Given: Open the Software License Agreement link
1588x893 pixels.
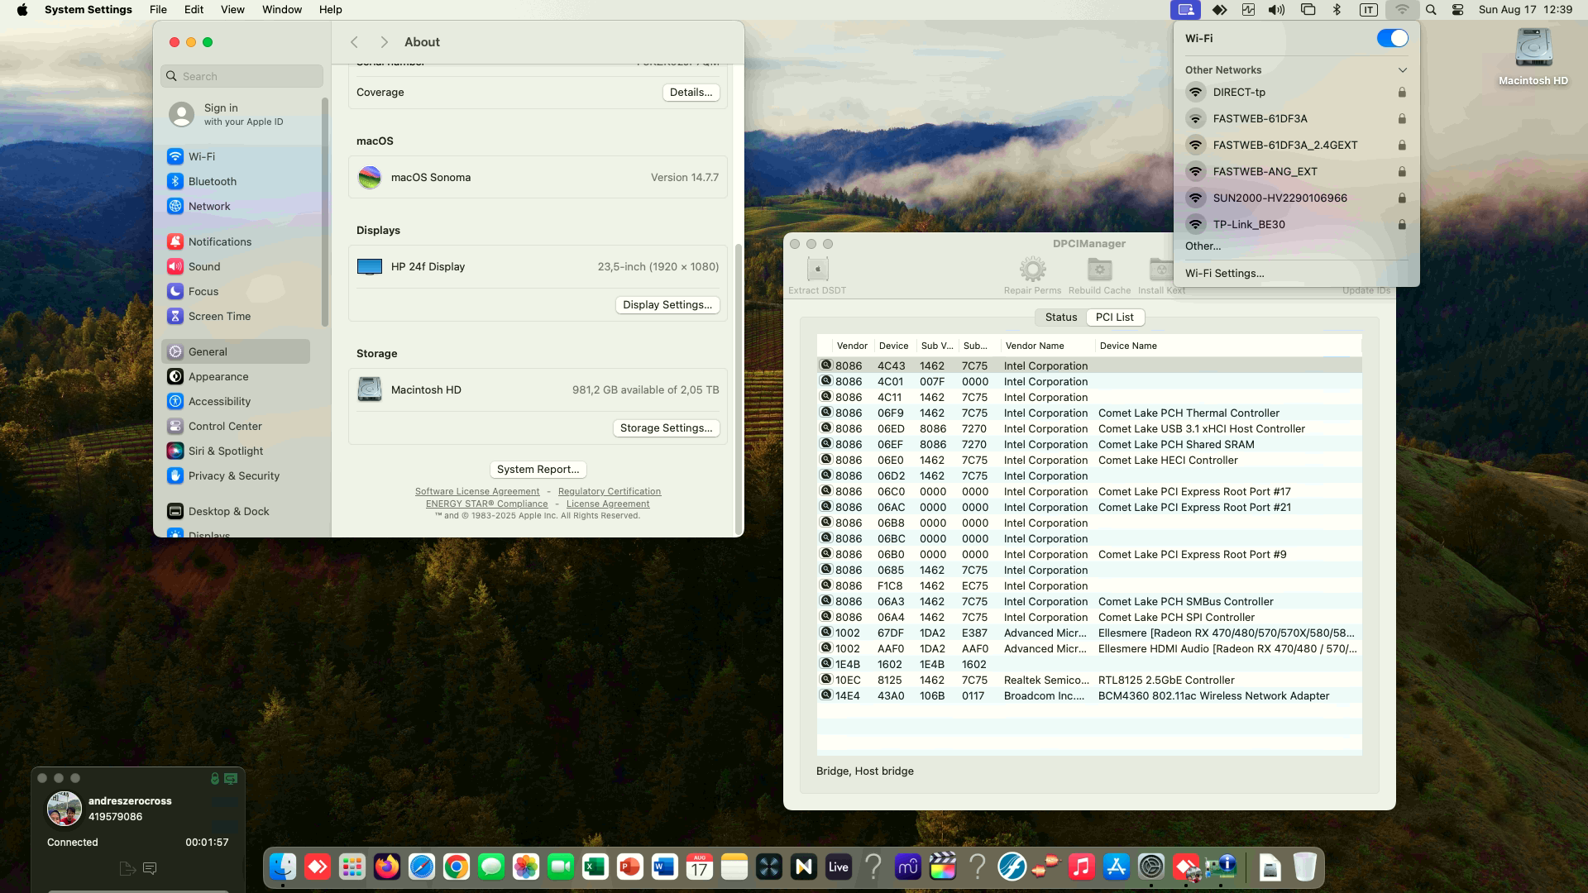Looking at the screenshot, I should (x=477, y=492).
